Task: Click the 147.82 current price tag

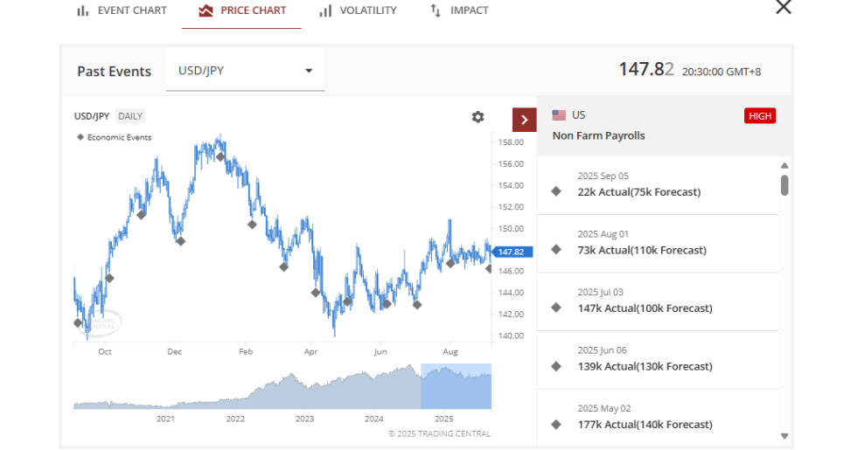Action: pos(513,252)
